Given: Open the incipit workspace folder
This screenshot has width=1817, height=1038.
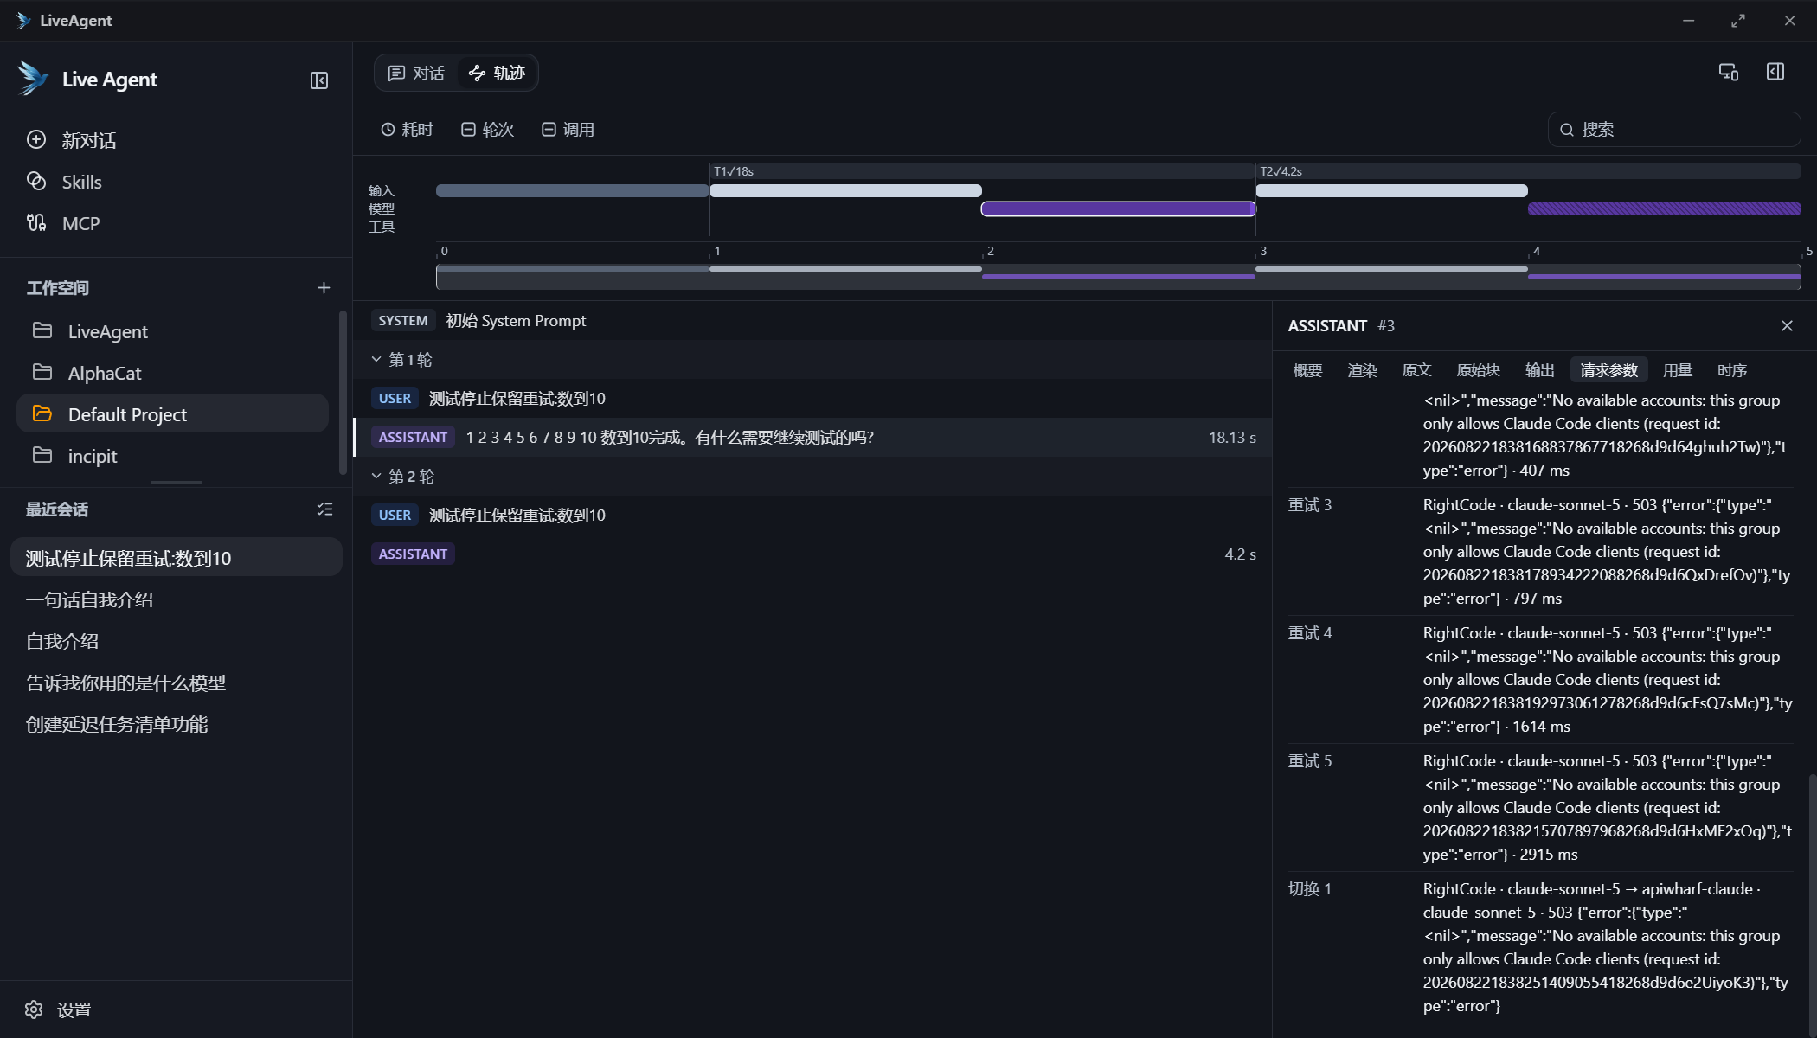Looking at the screenshot, I should 172,456.
